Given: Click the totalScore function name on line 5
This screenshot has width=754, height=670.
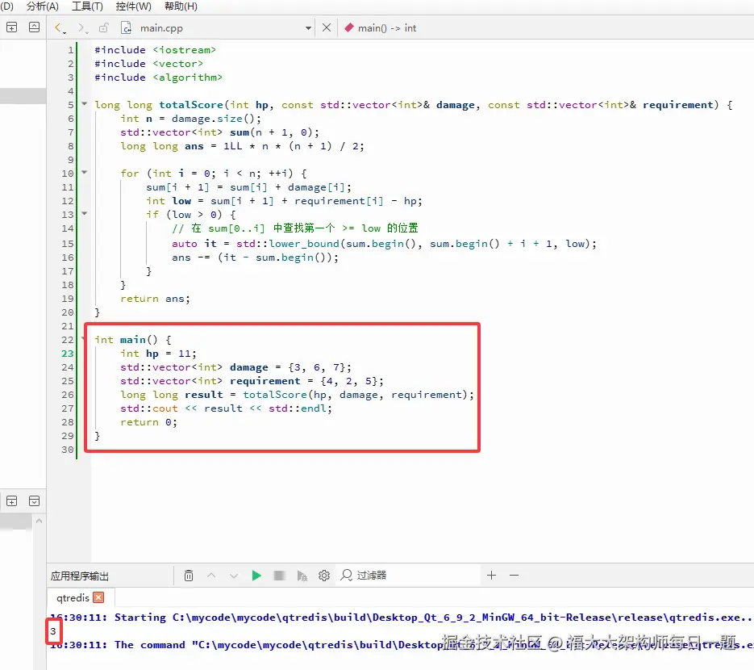Looking at the screenshot, I should click(x=191, y=105).
